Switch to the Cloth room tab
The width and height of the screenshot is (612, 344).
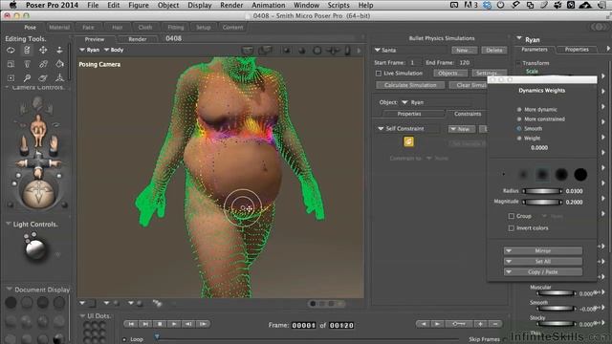pos(145,28)
